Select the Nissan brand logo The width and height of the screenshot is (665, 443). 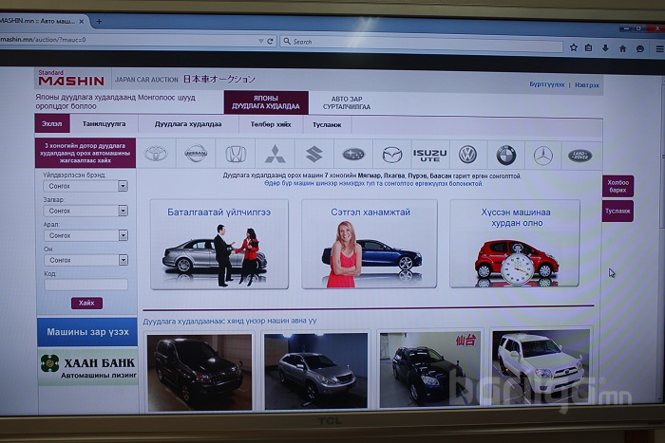[196, 154]
